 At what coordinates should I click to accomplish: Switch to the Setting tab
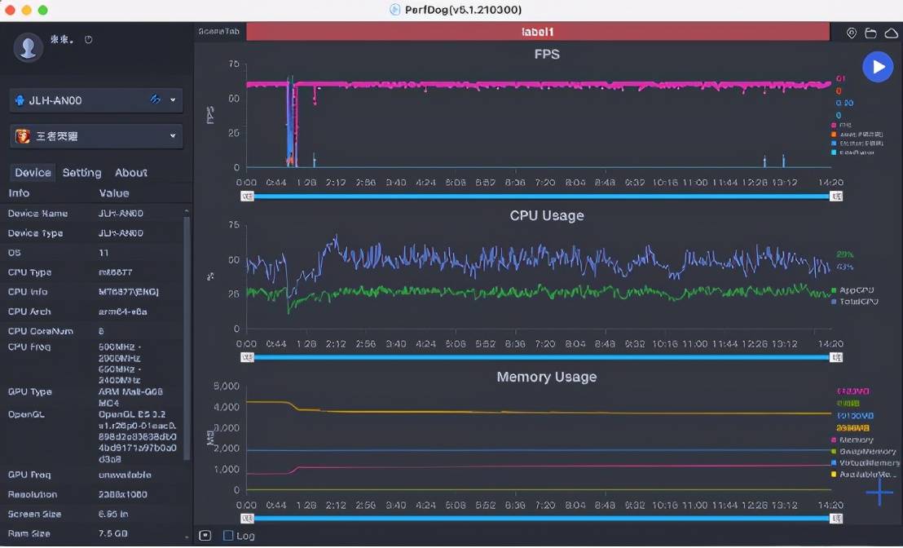pyautogui.click(x=81, y=173)
